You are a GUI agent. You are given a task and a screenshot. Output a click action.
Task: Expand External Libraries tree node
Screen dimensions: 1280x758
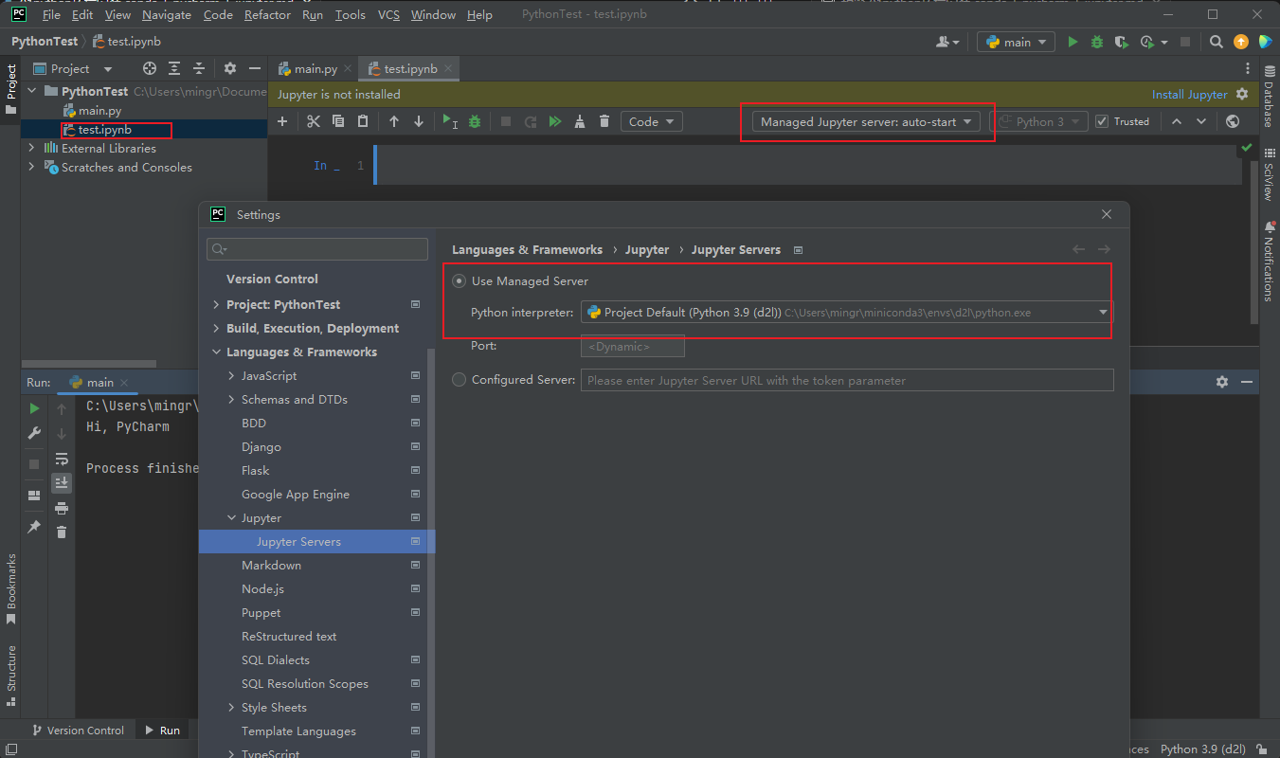click(31, 148)
